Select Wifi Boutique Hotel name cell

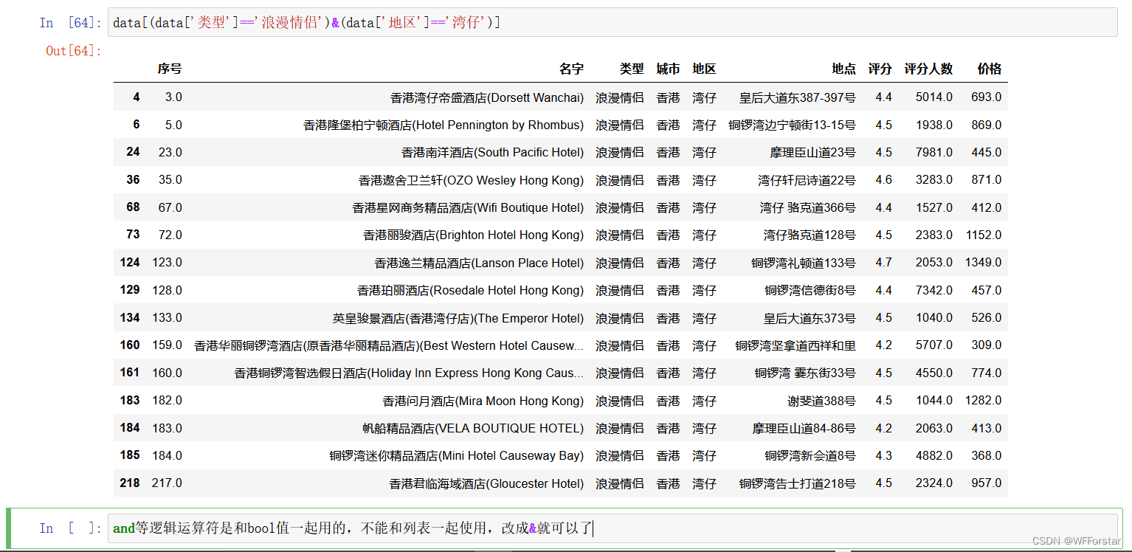(468, 207)
